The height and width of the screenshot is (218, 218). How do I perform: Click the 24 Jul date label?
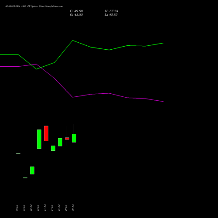point(45,208)
